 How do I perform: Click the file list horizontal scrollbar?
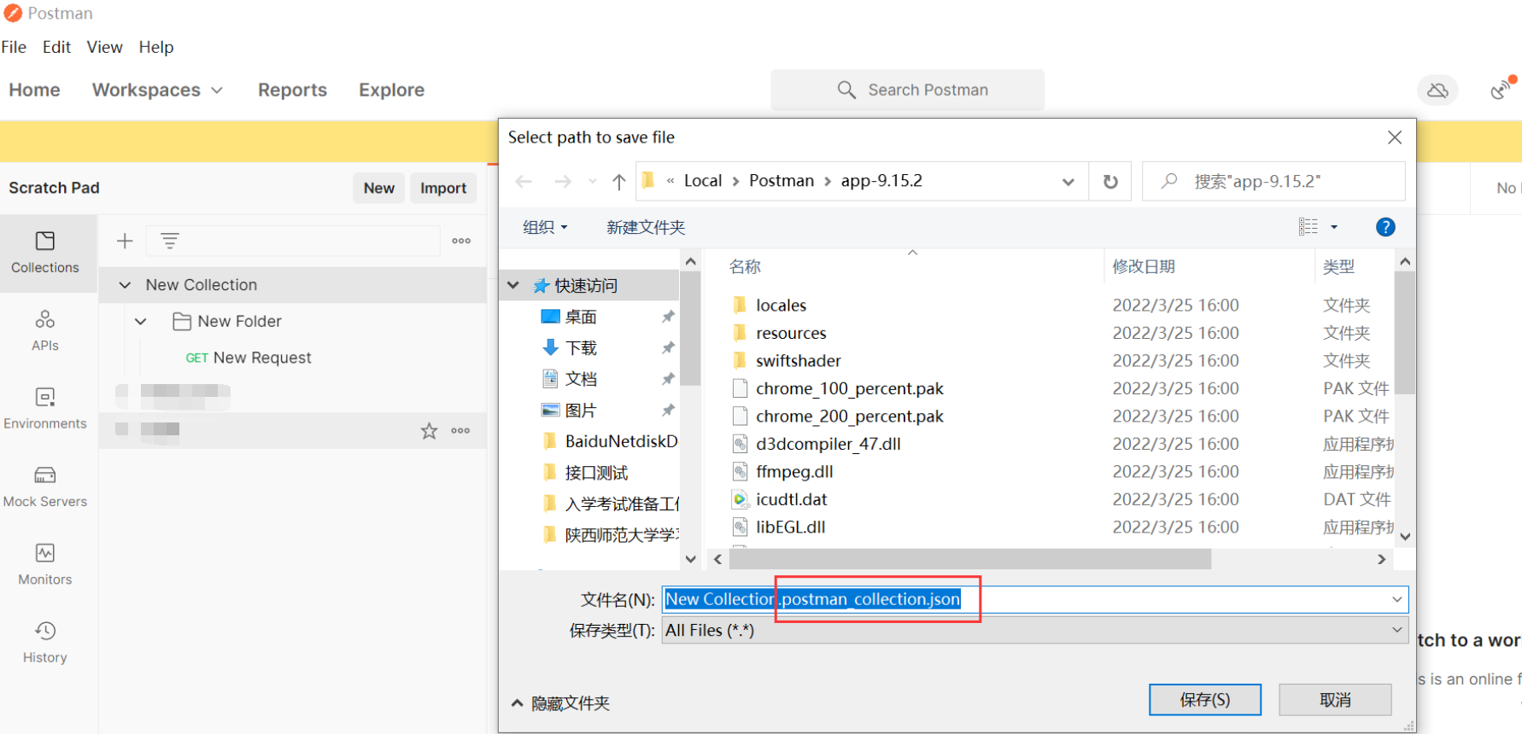(x=969, y=559)
